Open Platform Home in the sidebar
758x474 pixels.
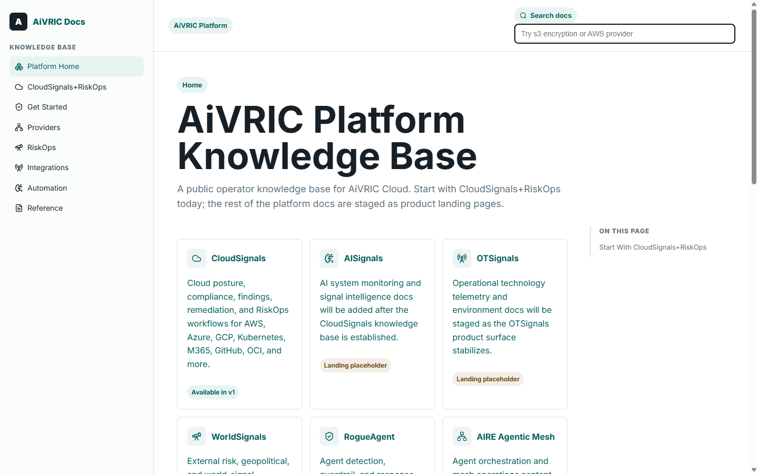click(x=76, y=66)
